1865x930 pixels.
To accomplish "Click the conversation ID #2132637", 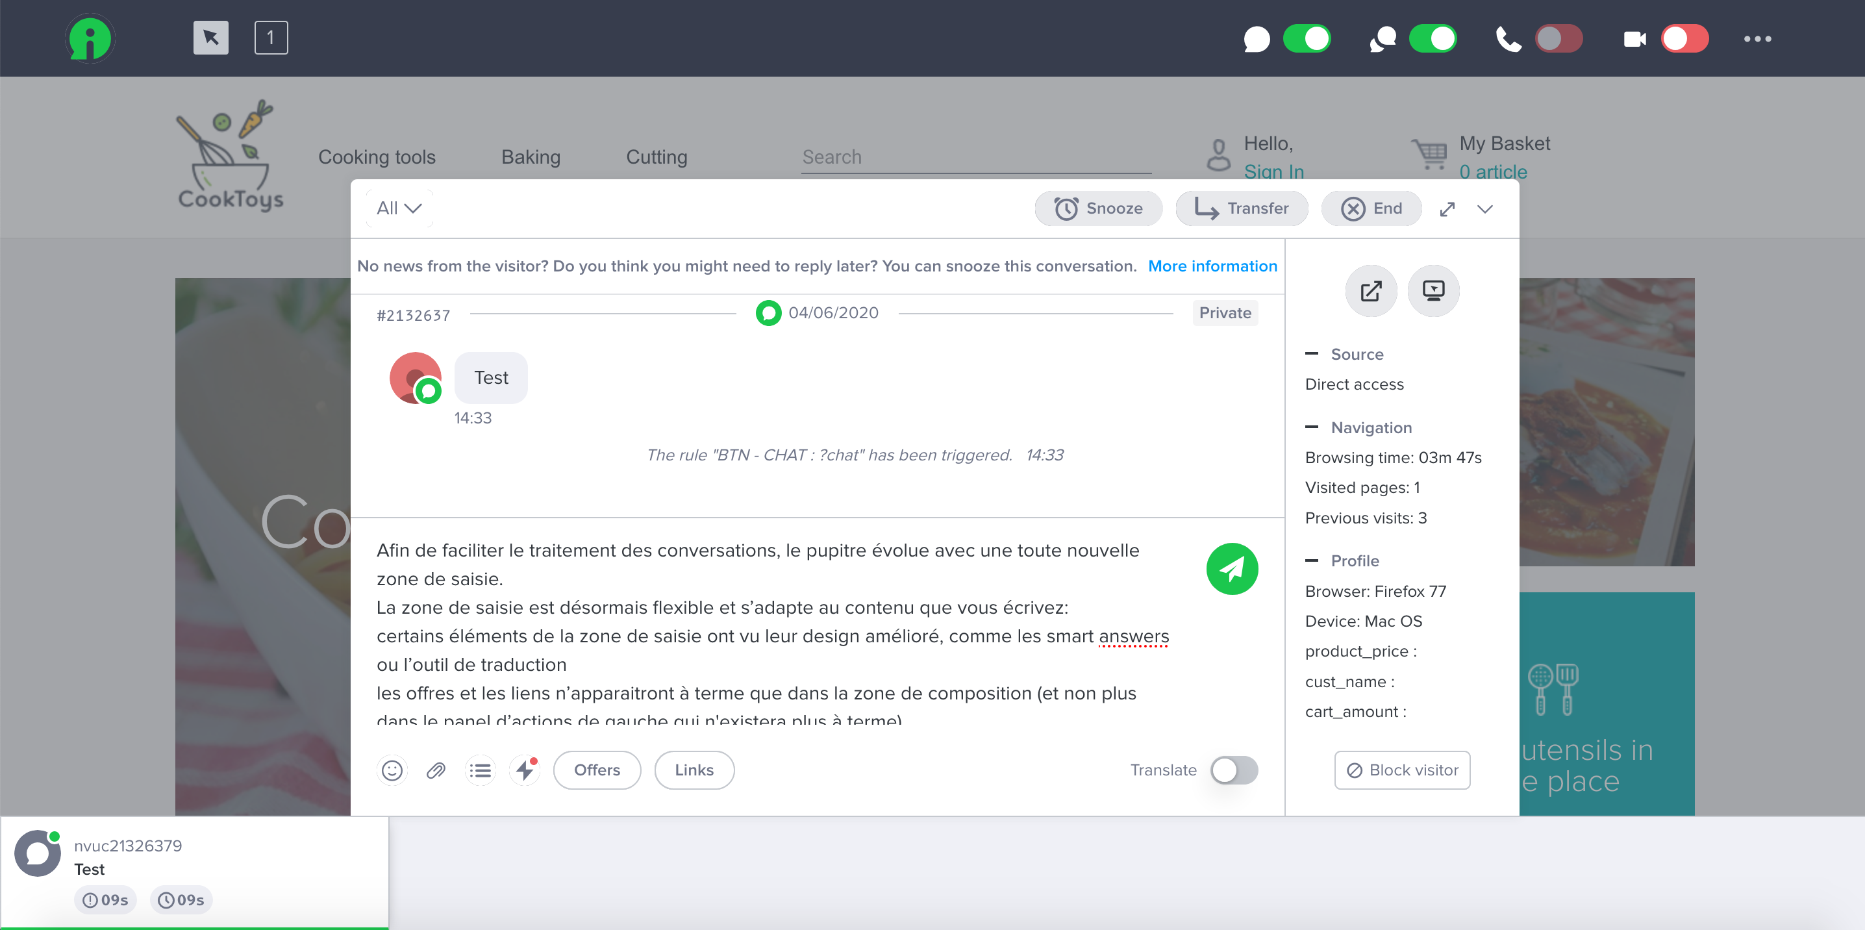I will point(414,315).
